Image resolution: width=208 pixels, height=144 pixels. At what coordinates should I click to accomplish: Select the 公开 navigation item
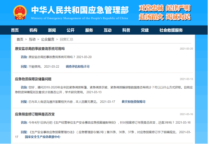(71, 30)
